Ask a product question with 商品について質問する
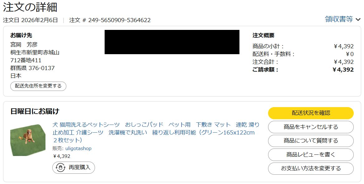This screenshot has height=184, width=364. (311, 141)
